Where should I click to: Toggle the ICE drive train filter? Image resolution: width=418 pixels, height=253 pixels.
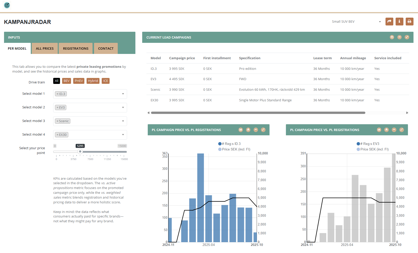pyautogui.click(x=105, y=81)
